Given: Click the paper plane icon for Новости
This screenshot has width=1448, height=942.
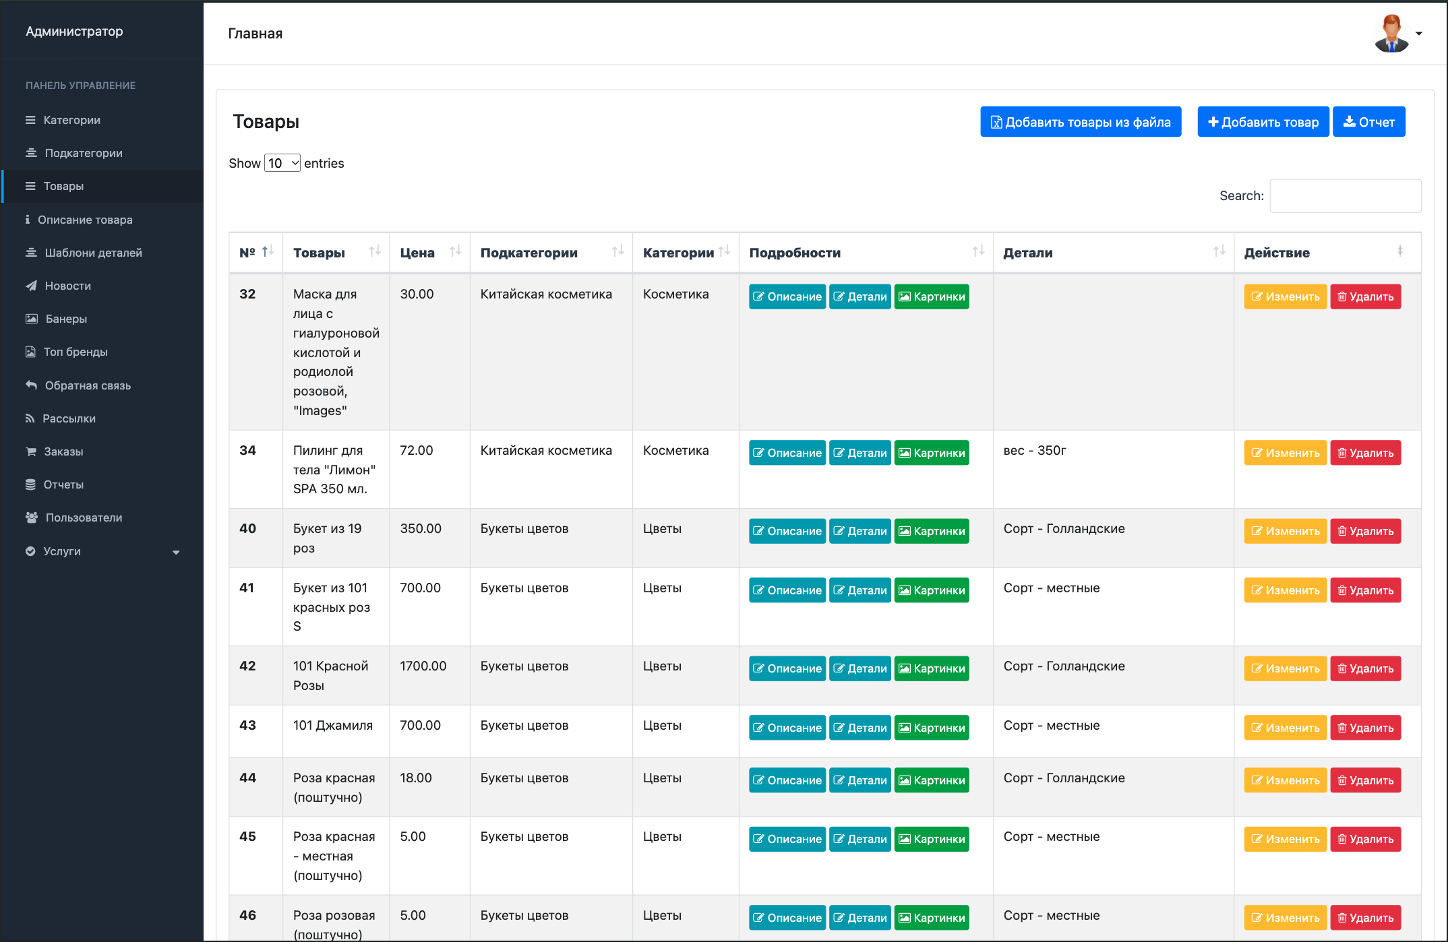Looking at the screenshot, I should coord(31,286).
